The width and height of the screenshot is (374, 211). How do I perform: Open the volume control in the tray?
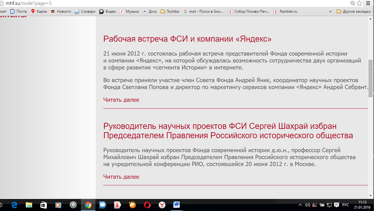click(x=308, y=205)
